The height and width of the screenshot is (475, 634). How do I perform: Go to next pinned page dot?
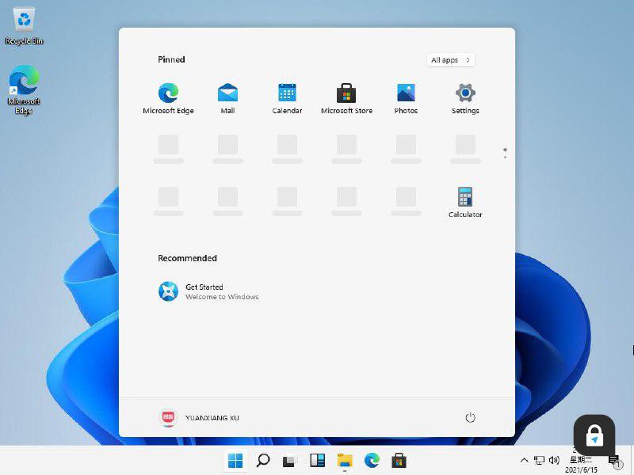[x=505, y=157]
